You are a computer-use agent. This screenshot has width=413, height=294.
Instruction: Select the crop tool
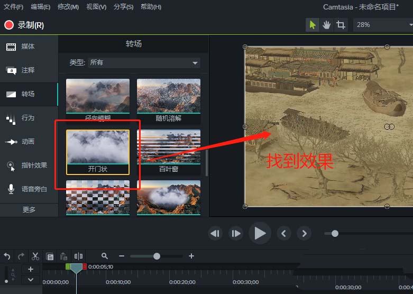tap(341, 25)
